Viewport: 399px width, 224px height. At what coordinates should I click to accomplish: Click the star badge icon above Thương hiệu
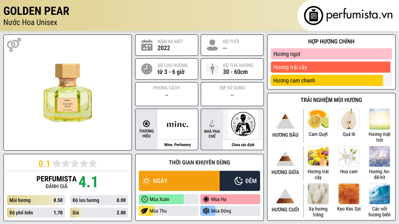(x=147, y=124)
